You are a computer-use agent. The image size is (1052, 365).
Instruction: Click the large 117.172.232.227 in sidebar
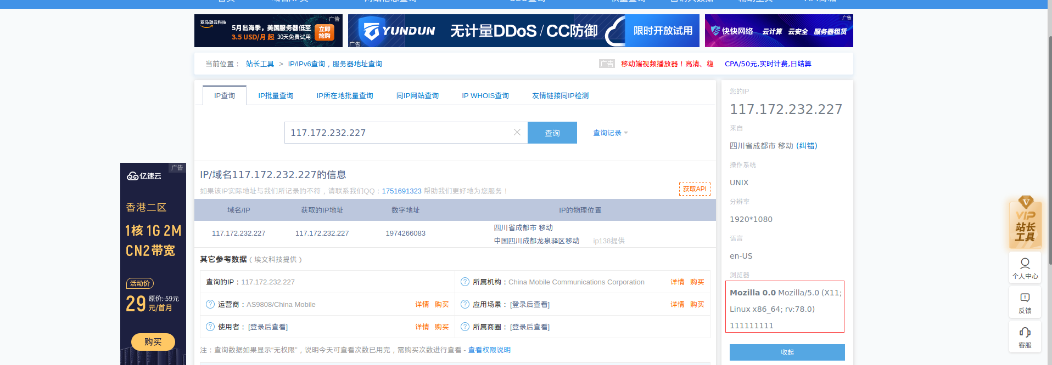tap(786, 110)
